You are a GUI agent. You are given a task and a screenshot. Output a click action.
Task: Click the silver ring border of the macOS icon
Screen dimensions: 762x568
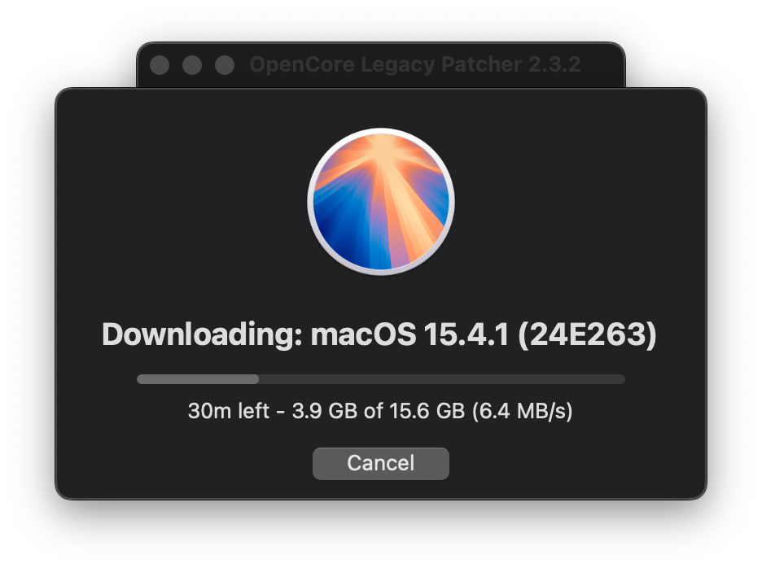310,202
